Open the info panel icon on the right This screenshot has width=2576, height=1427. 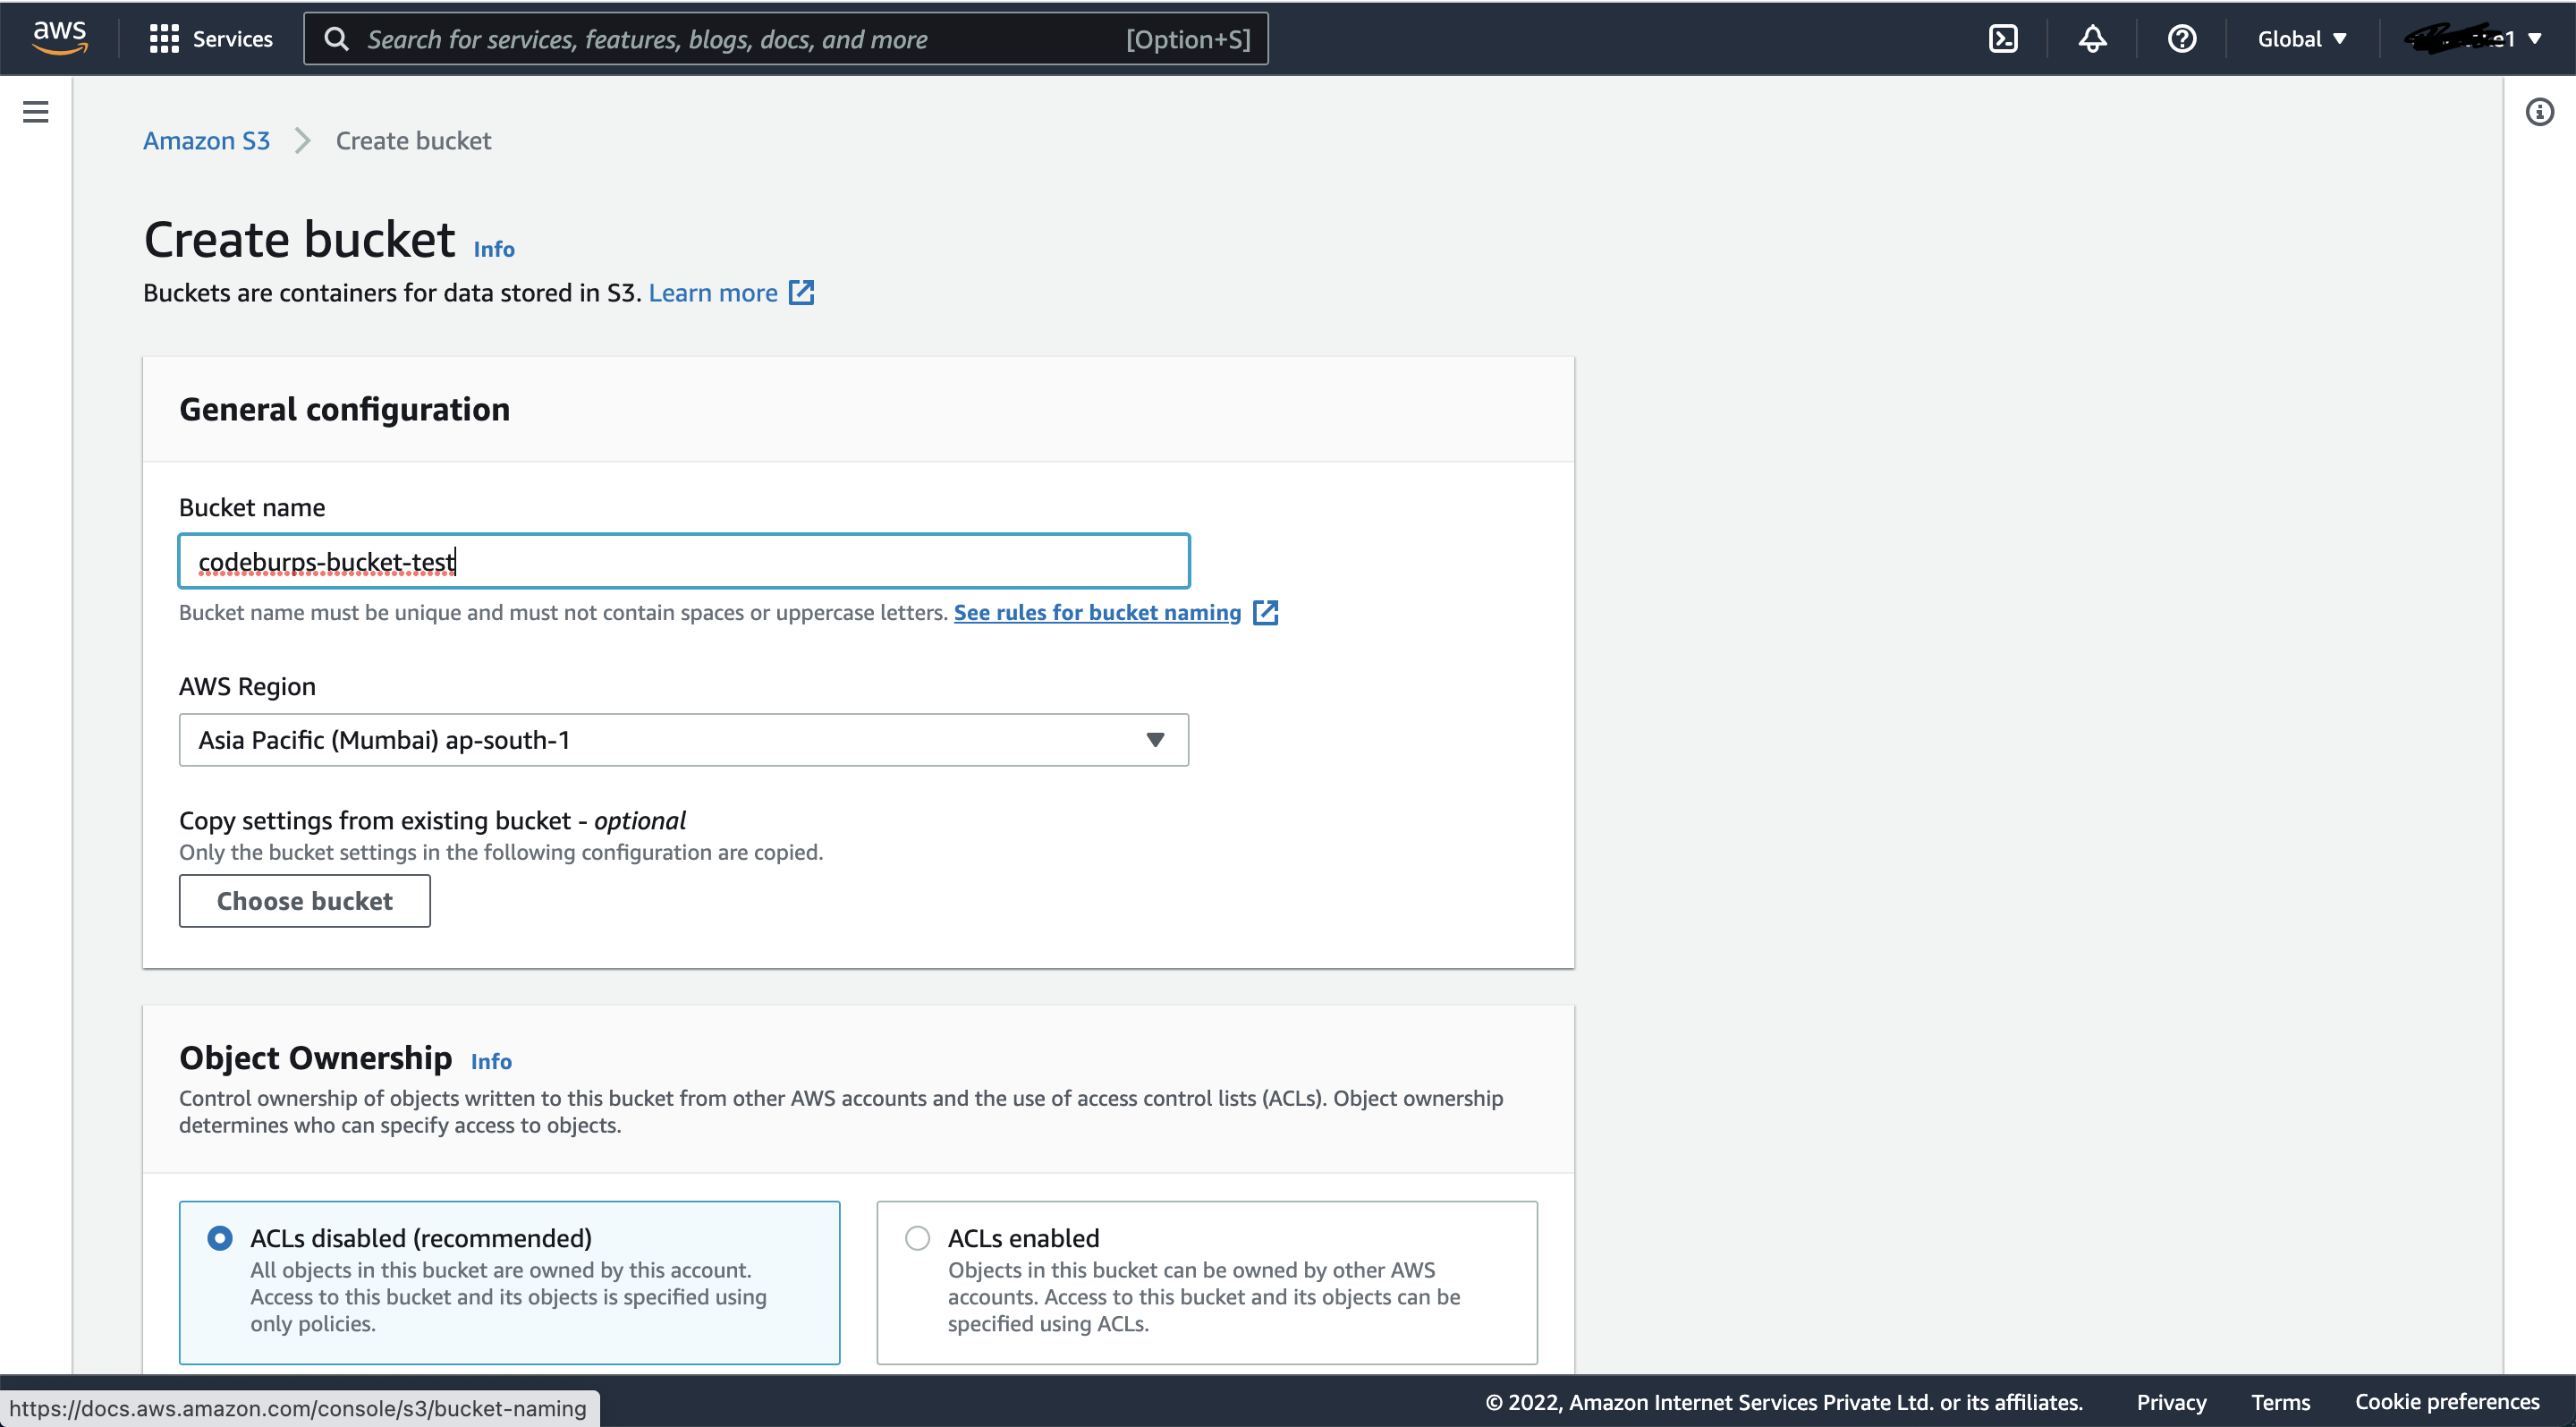coord(2539,112)
